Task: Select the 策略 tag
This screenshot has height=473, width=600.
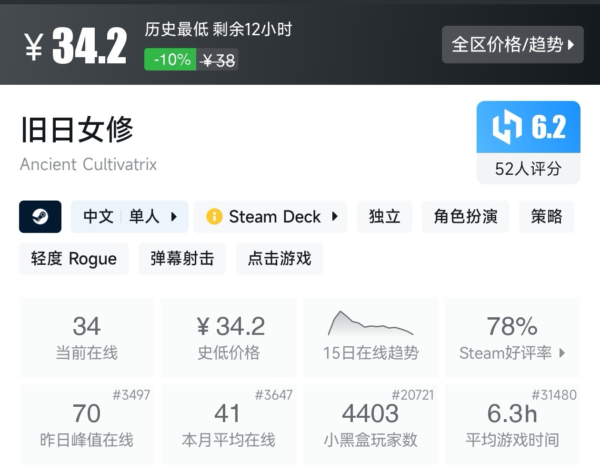Action: tap(547, 217)
